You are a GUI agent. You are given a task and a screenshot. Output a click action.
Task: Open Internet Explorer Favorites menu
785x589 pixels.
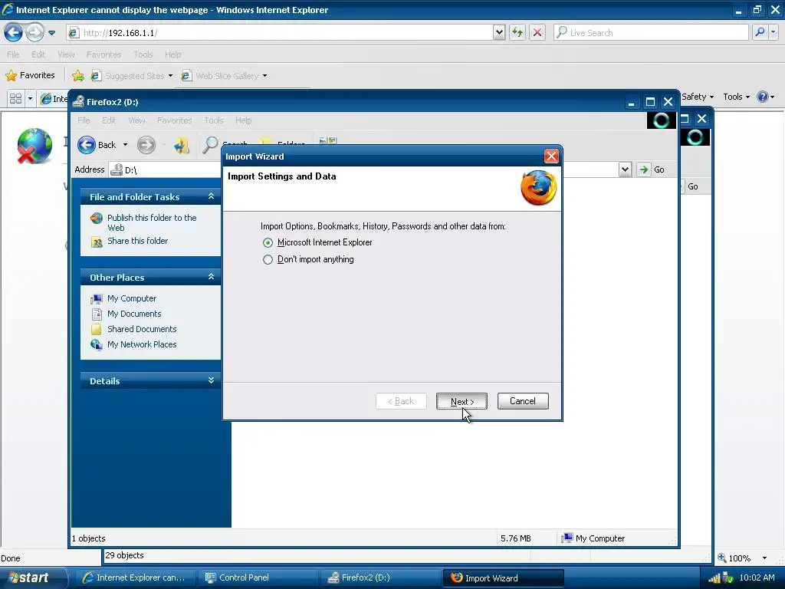click(103, 54)
